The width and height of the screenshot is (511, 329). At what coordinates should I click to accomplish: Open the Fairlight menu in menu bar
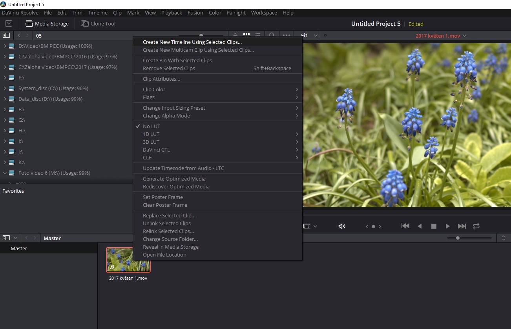tap(236, 13)
